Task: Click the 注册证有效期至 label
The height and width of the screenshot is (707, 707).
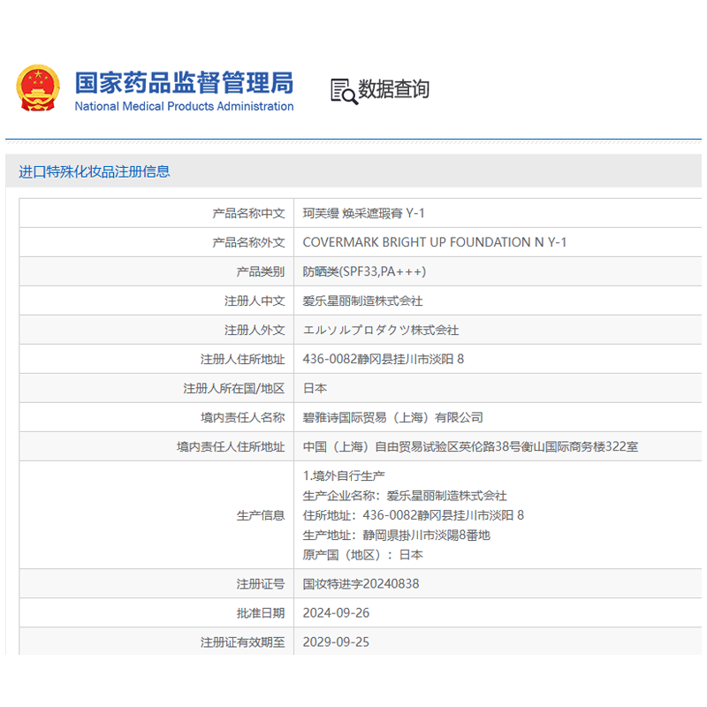Action: coord(242,642)
